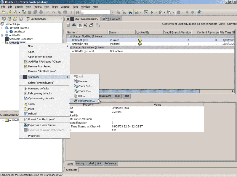
Task: Toggle the tree view icon in StarTeam toolbar
Action: tap(80, 25)
